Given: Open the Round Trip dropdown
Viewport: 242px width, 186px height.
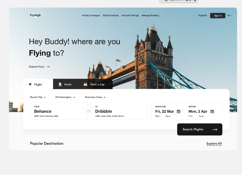Looking at the screenshot, I should (38, 97).
